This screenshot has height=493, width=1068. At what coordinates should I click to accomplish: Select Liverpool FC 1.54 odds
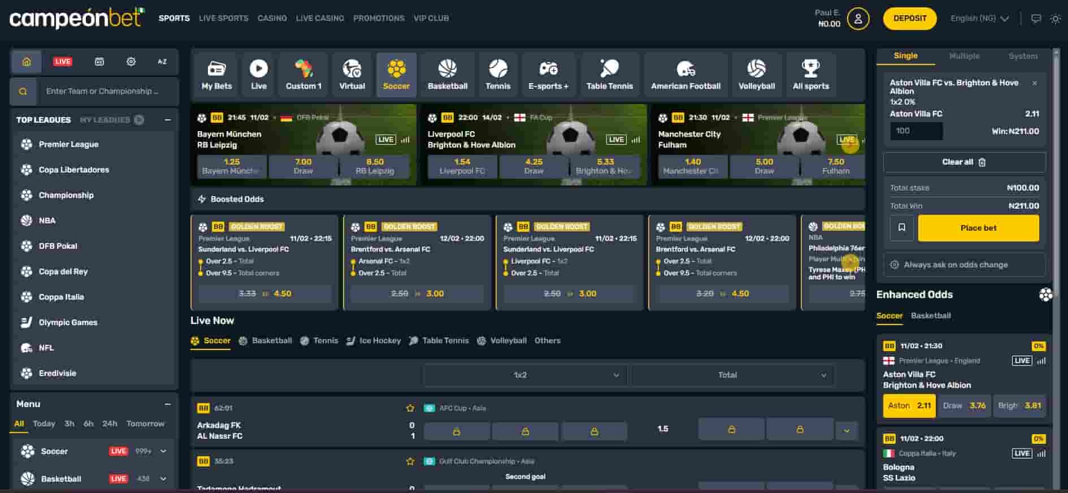(462, 166)
